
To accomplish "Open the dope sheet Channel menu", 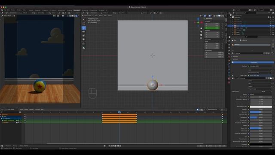I will [37, 110].
